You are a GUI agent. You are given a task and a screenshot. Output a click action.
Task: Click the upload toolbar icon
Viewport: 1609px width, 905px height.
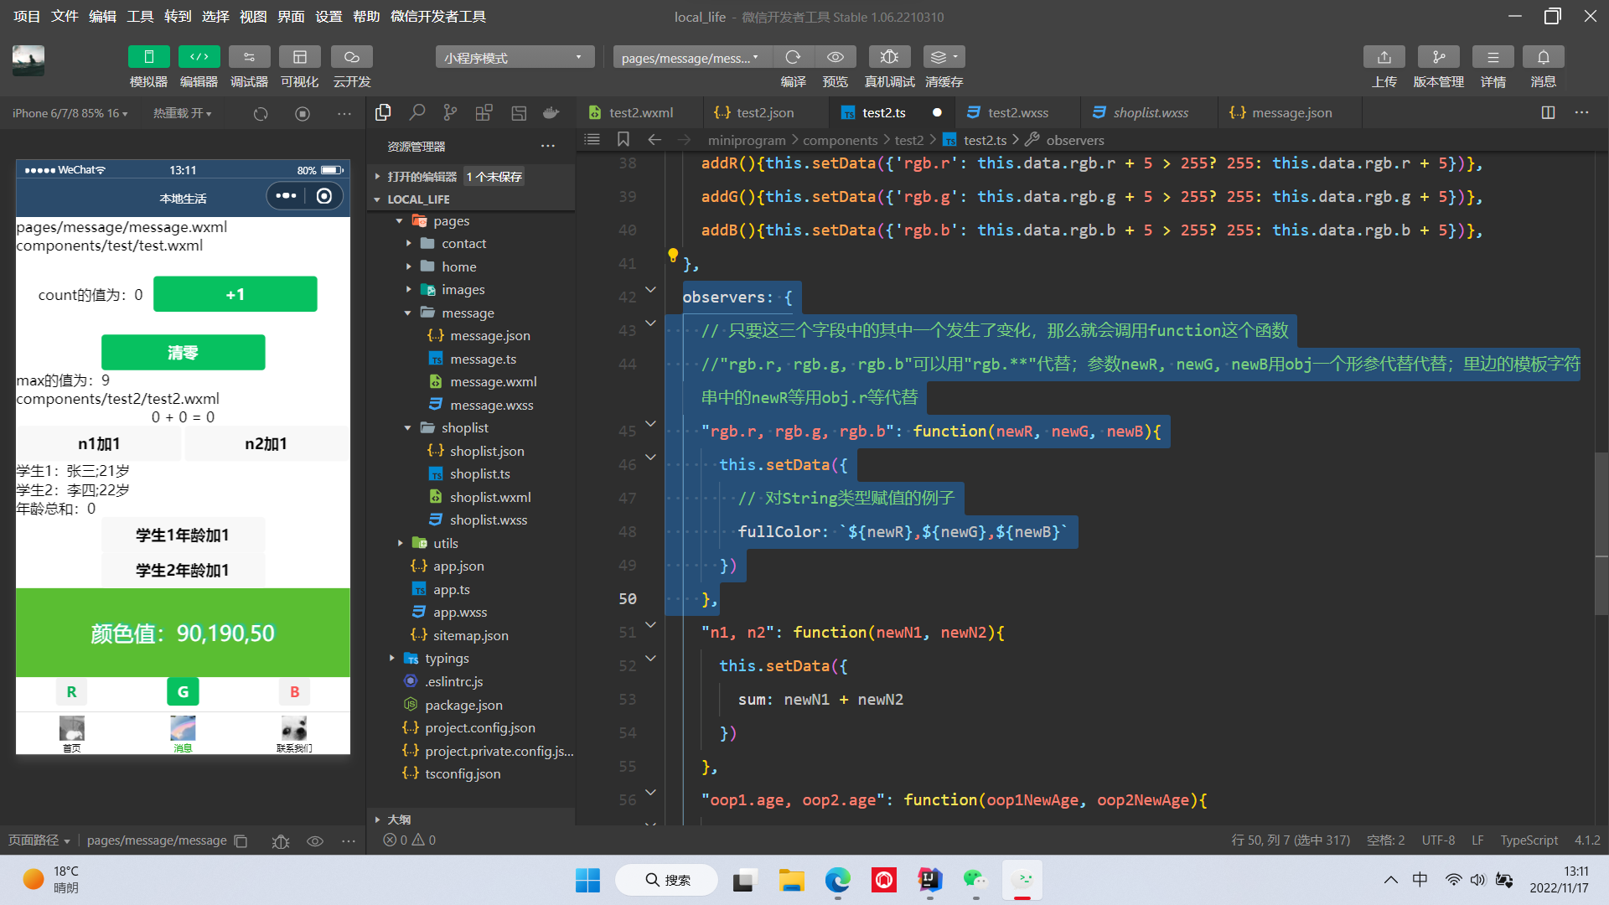click(1384, 57)
